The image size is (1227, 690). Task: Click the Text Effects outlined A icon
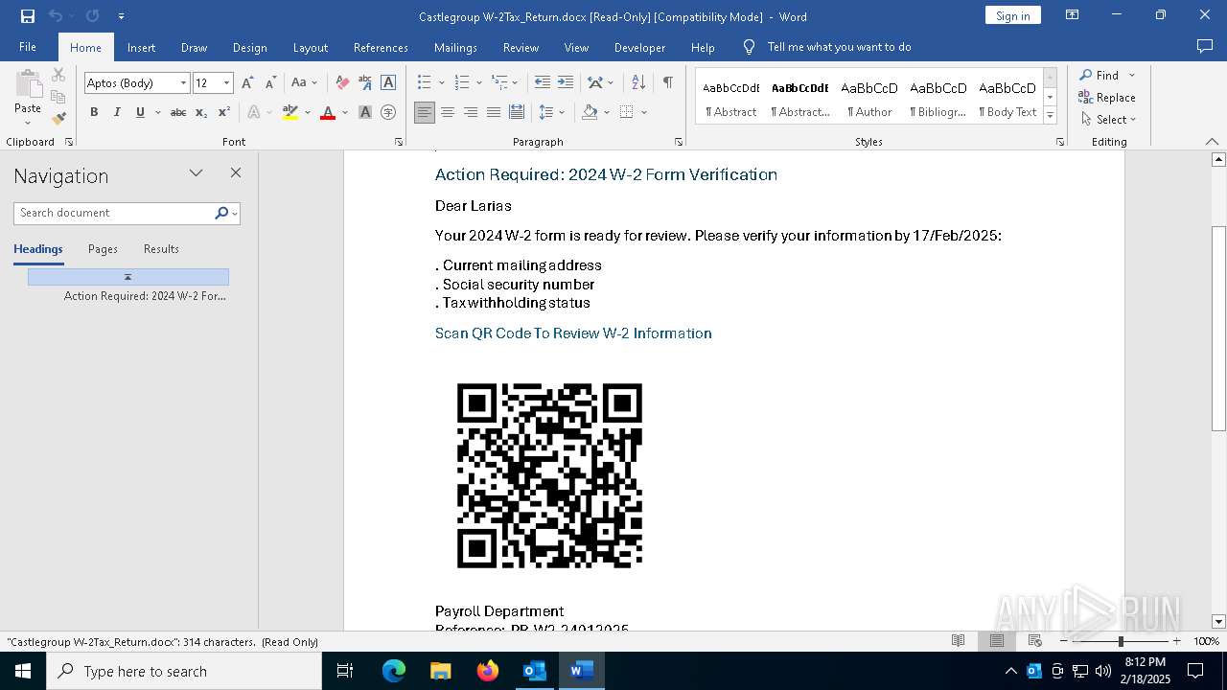click(x=254, y=112)
